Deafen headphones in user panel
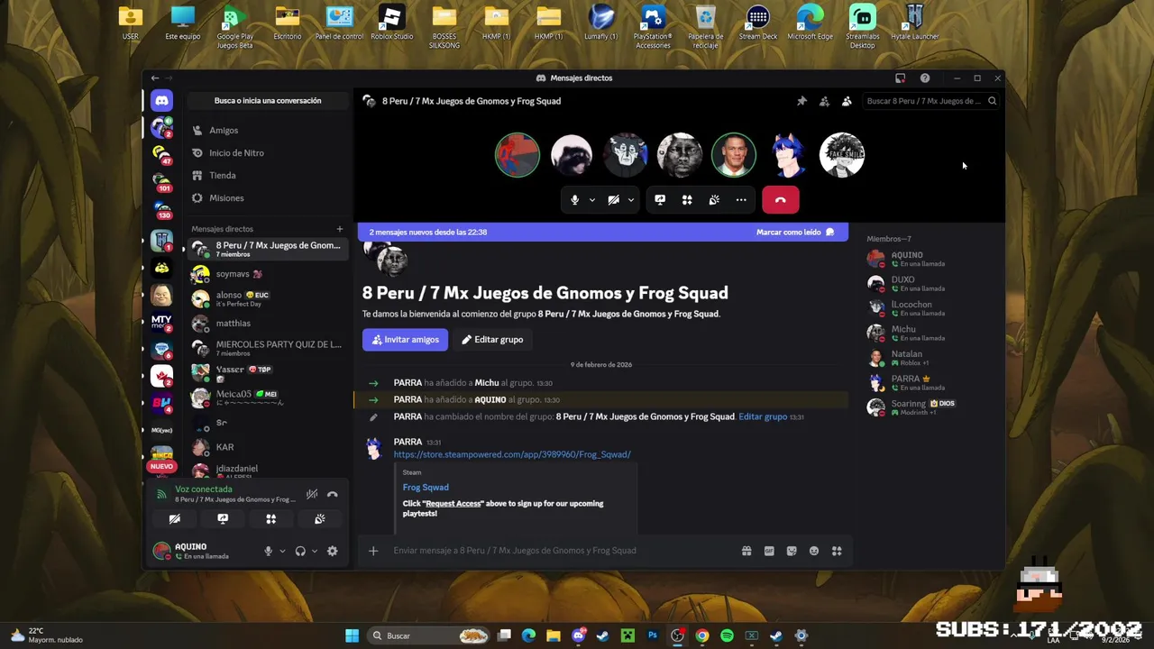This screenshot has width=1154, height=649. pos(300,551)
